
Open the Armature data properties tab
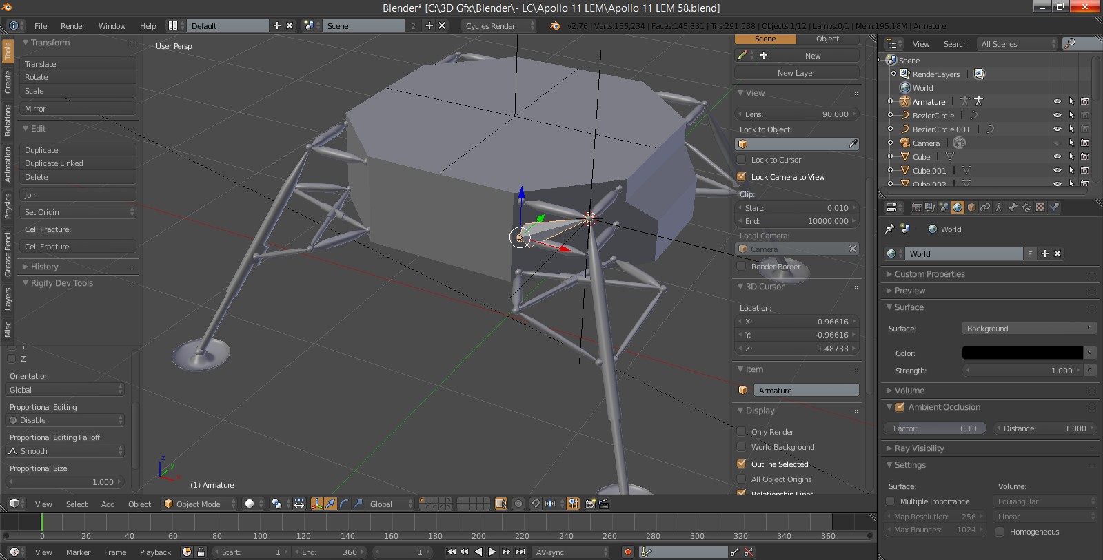[999, 207]
